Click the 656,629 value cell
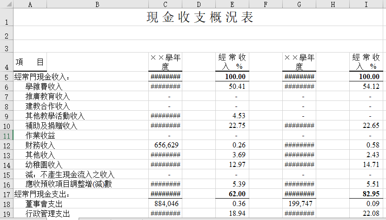The height and width of the screenshot is (220, 386). point(165,145)
